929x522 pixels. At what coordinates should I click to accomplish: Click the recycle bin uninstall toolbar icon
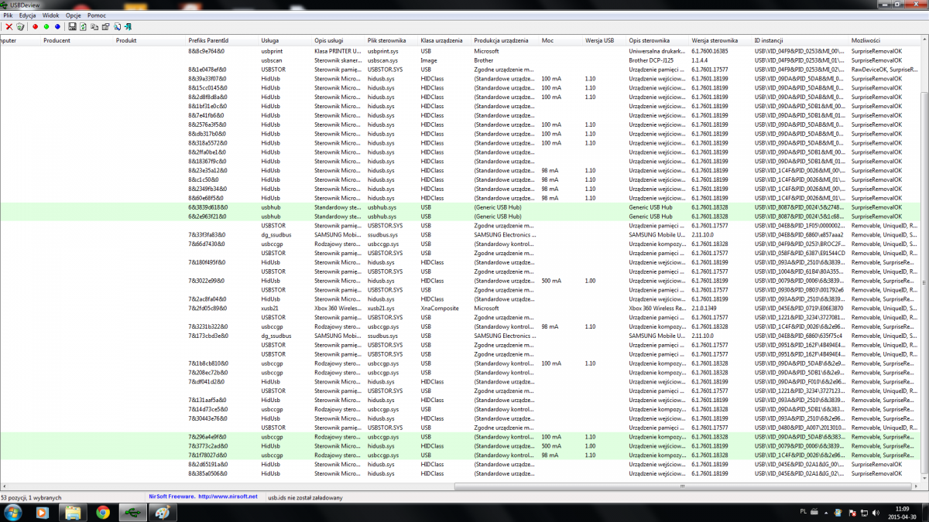click(20, 26)
